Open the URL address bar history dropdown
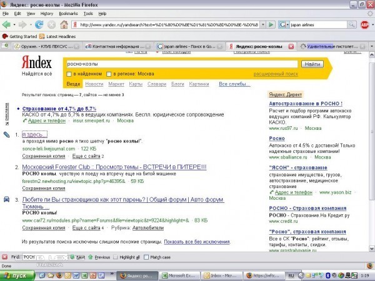Image resolution: width=375 pixels, height=281 pixels. tap(272, 25)
